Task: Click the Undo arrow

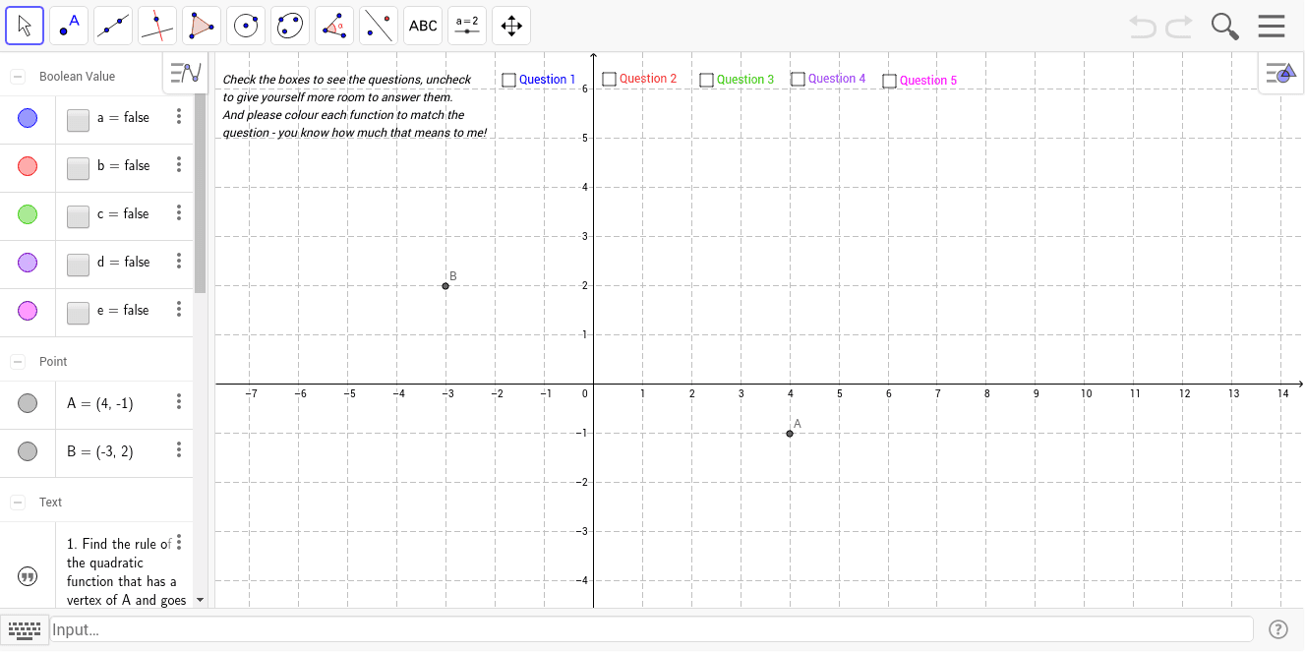Action: coord(1143,27)
